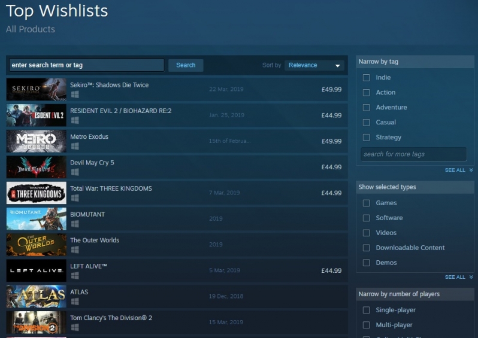
Task: Click the Search button
Action: tap(186, 65)
